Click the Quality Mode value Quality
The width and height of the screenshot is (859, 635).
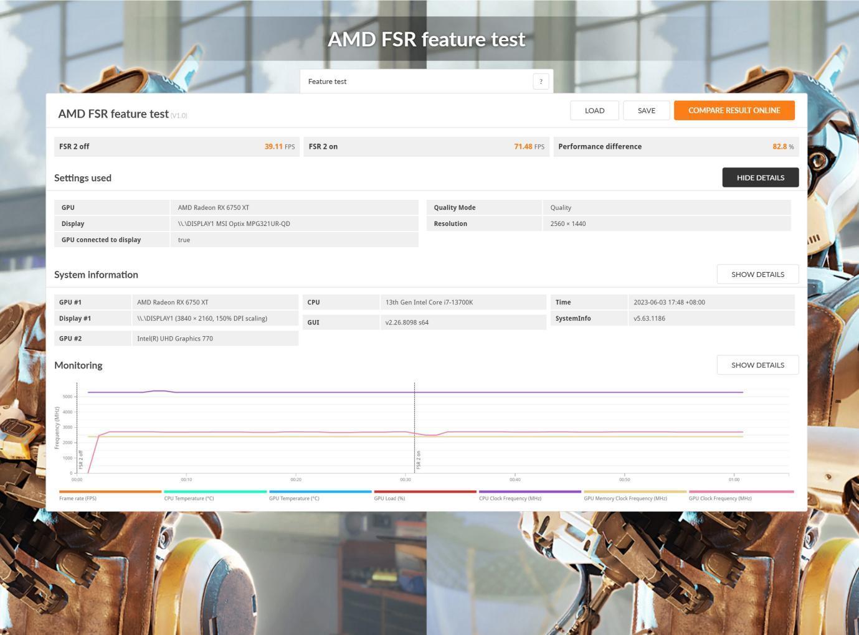tap(561, 208)
